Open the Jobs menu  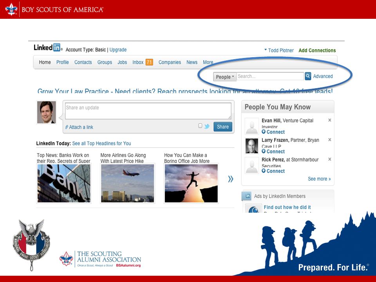tap(122, 62)
